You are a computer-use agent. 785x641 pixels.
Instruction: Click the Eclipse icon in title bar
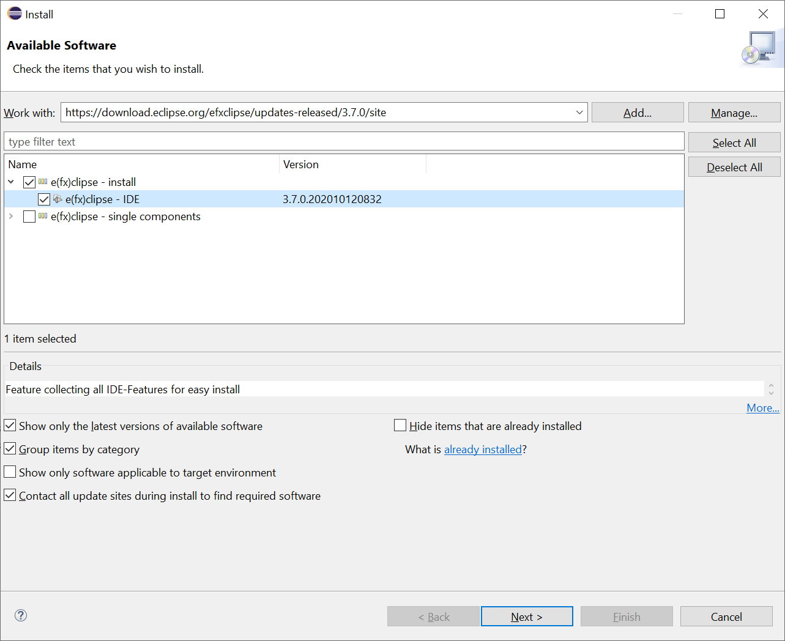click(15, 13)
